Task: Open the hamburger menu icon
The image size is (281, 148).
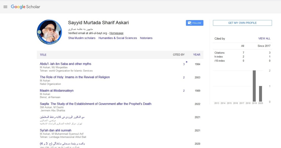Action: [5, 7]
